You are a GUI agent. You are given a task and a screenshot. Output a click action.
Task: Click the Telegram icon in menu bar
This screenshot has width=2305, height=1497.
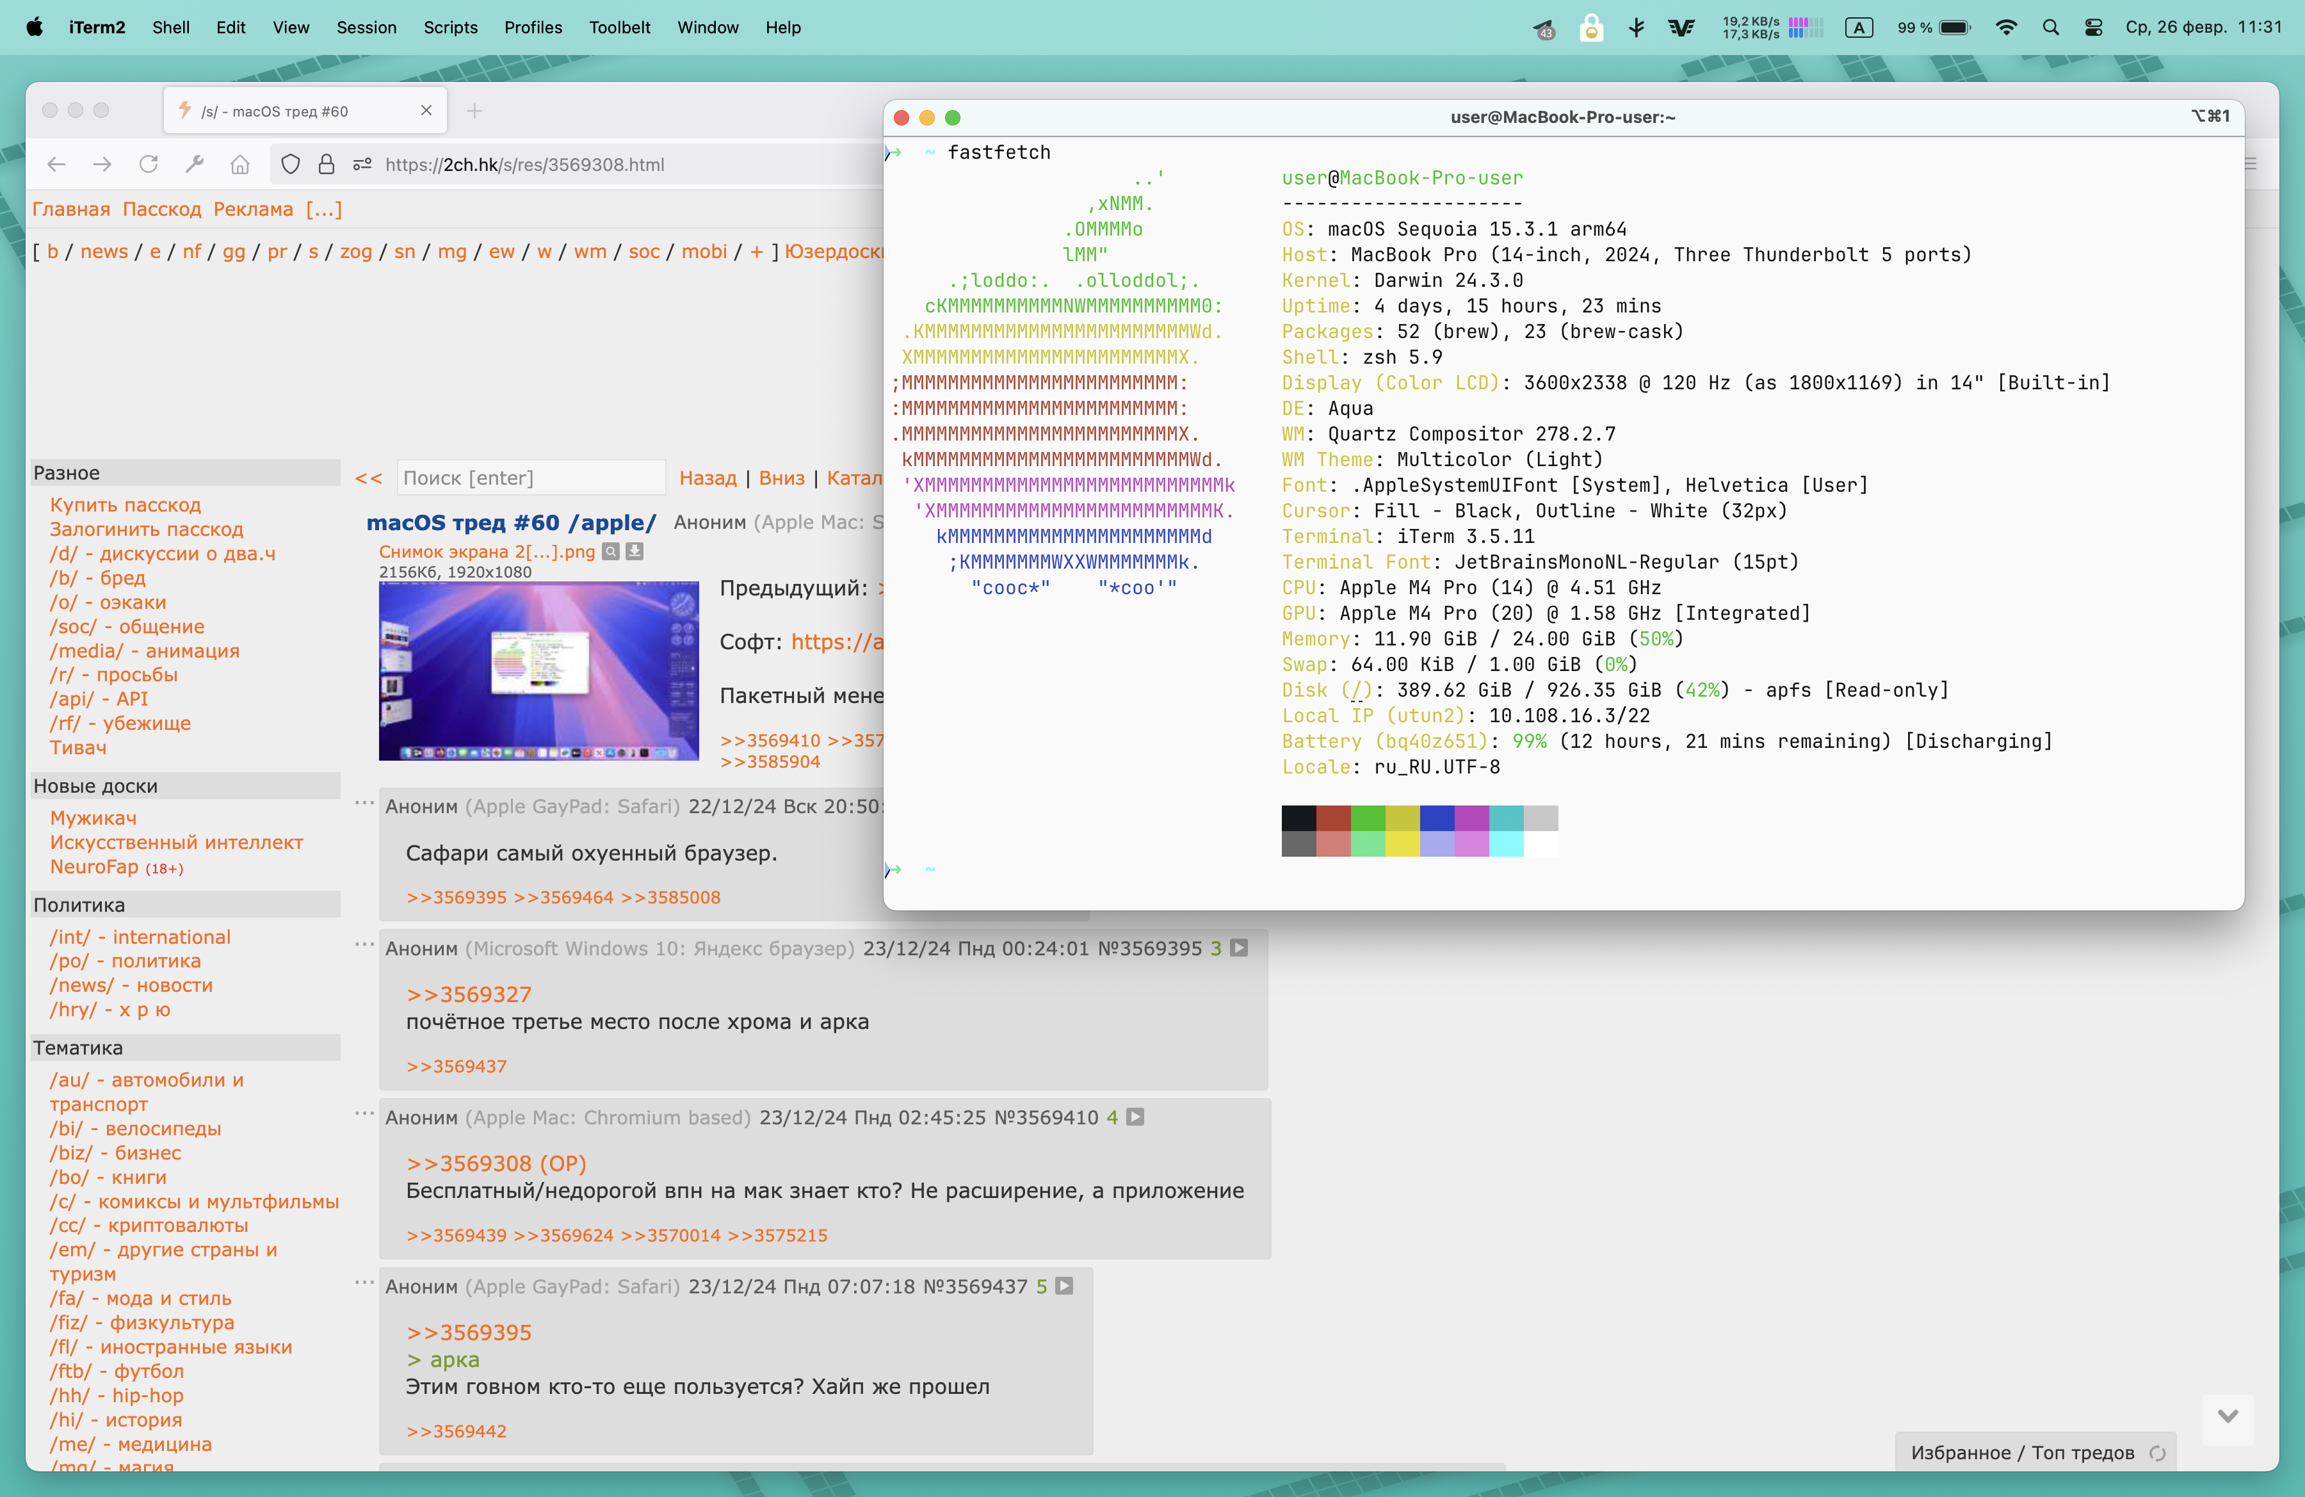coord(1544,29)
